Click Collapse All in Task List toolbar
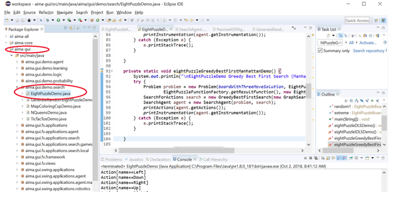 pyautogui.click(x=370, y=35)
